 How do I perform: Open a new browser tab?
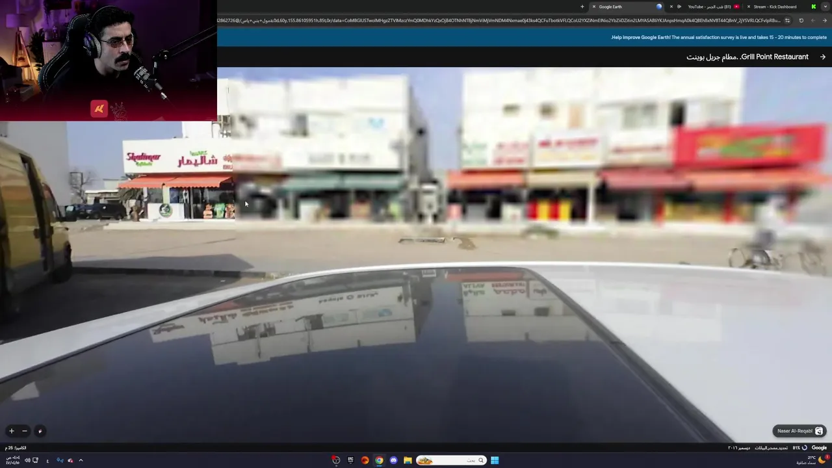(582, 6)
